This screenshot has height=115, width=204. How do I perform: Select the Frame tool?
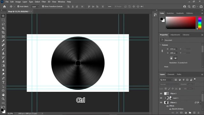(x=3, y=37)
